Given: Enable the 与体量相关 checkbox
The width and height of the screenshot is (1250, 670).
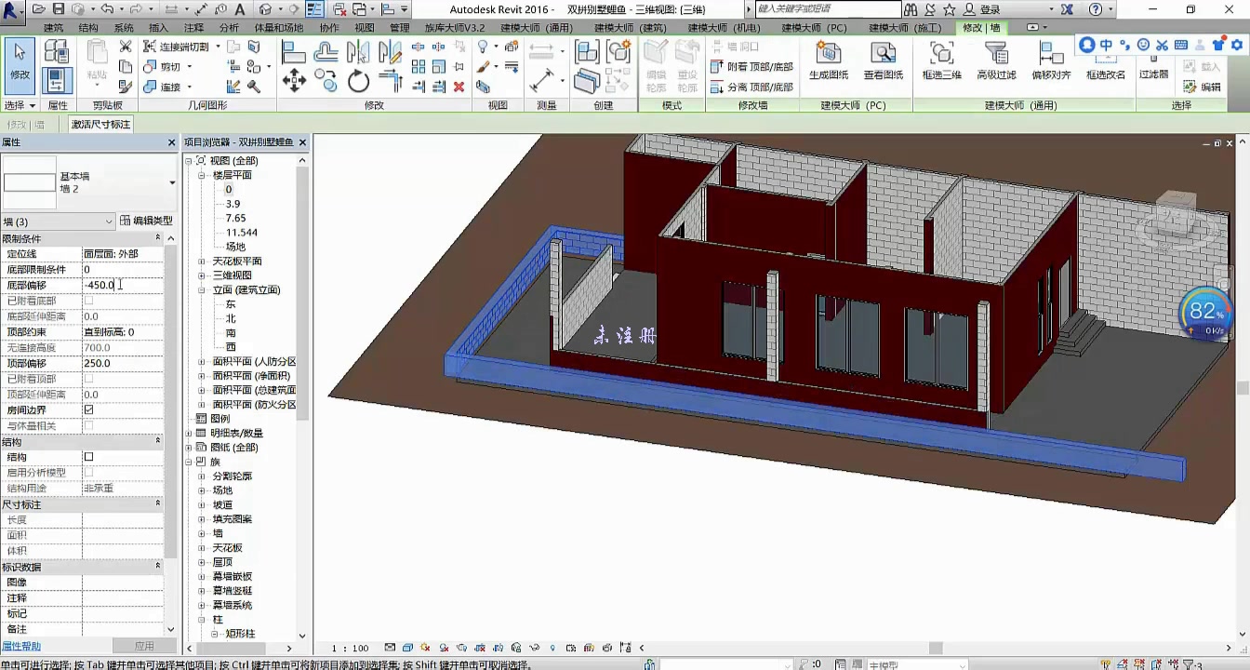Looking at the screenshot, I should (x=88, y=425).
